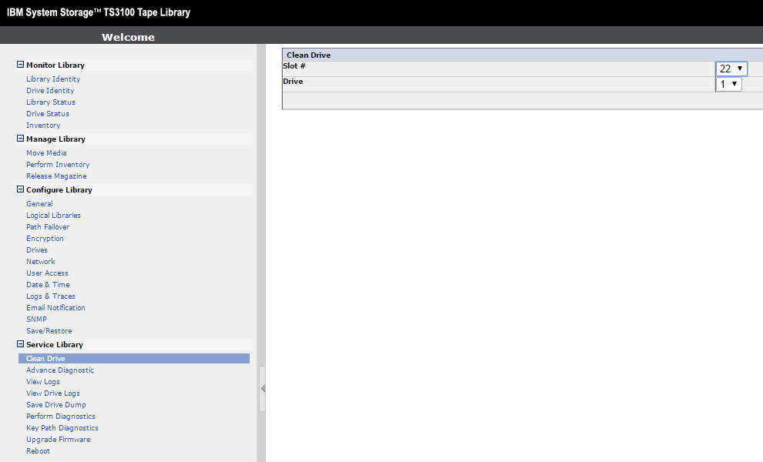The image size is (763, 462).
Task: Open Save/Restore page
Action: 49,330
